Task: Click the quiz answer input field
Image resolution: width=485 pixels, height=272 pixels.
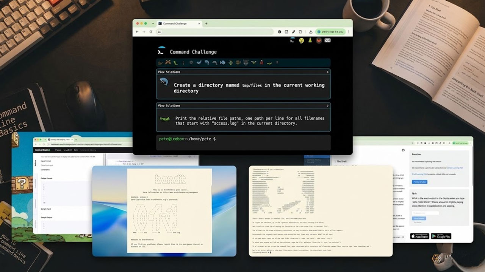Action: point(426,213)
